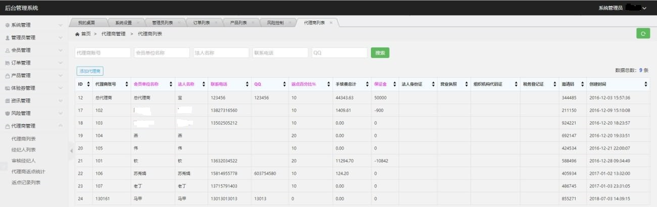Sort table by the ID column arrows
The height and width of the screenshot is (207, 657).
tap(88, 84)
